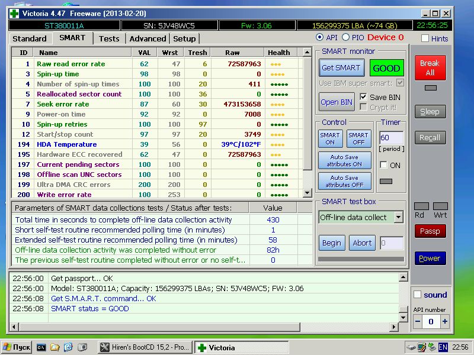Click the SMART test progress bar
The width and height of the screenshot is (474, 355).
point(361,259)
